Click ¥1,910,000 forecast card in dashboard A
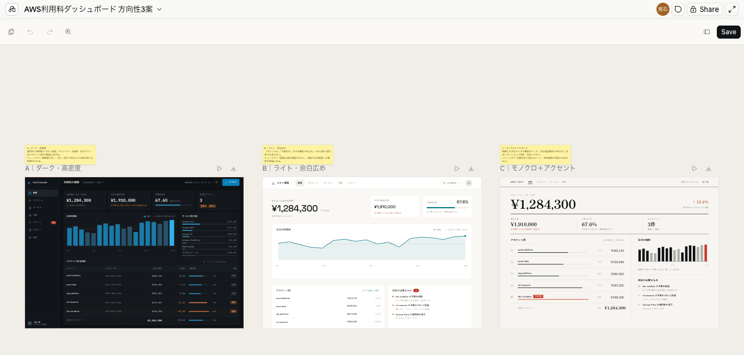This screenshot has width=744, height=355. click(129, 200)
